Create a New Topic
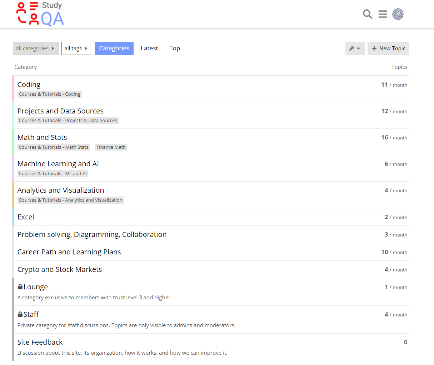Image resolution: width=434 pixels, height=365 pixels. point(388,49)
